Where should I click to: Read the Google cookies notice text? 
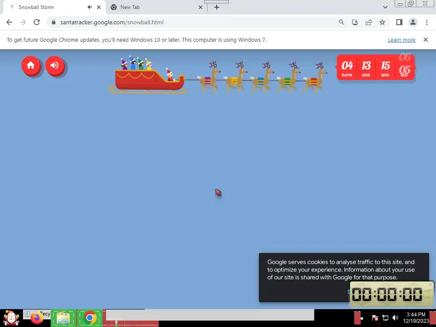pyautogui.click(x=341, y=270)
